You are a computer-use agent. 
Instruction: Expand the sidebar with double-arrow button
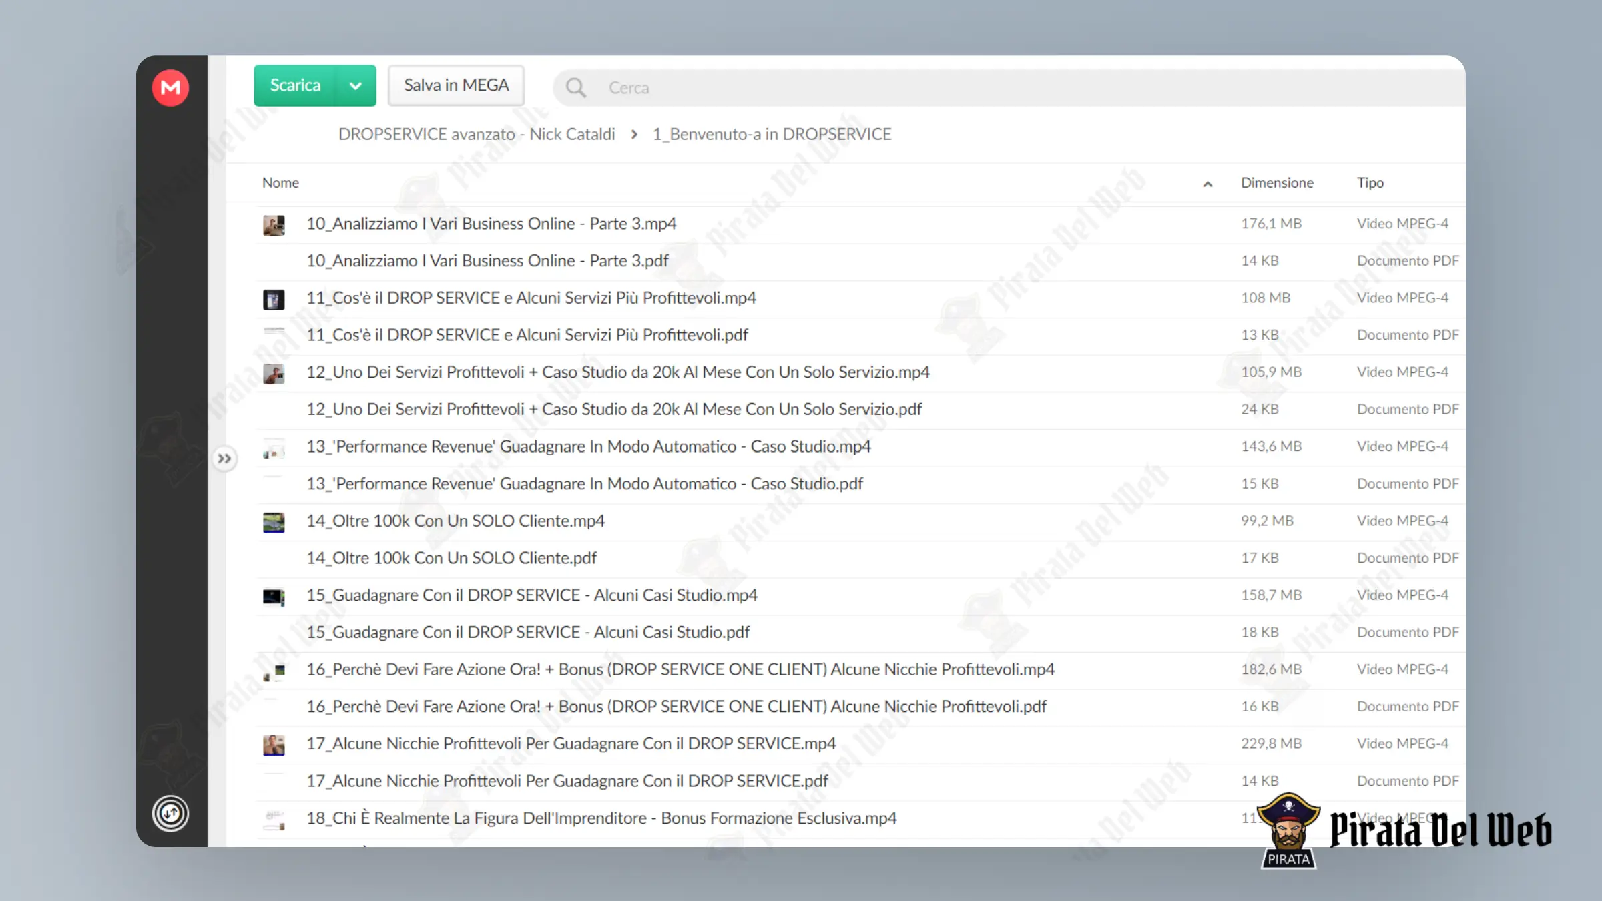coord(224,459)
